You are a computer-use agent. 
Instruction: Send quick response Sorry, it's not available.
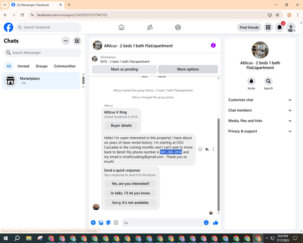coord(130,203)
